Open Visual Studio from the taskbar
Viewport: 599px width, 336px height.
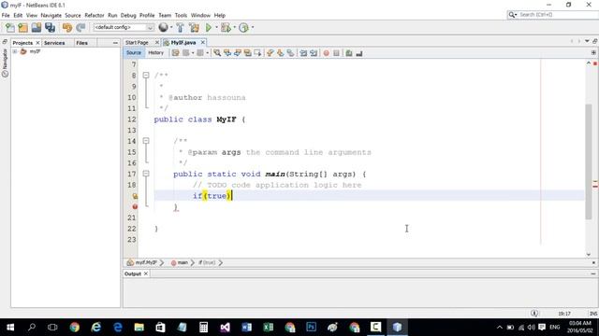(x=225, y=328)
